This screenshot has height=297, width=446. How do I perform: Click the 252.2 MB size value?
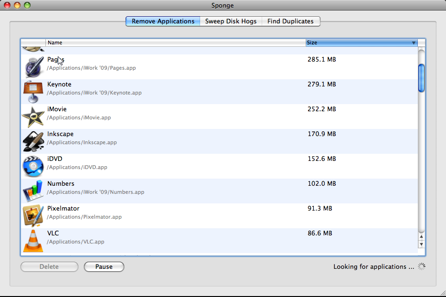pyautogui.click(x=322, y=109)
